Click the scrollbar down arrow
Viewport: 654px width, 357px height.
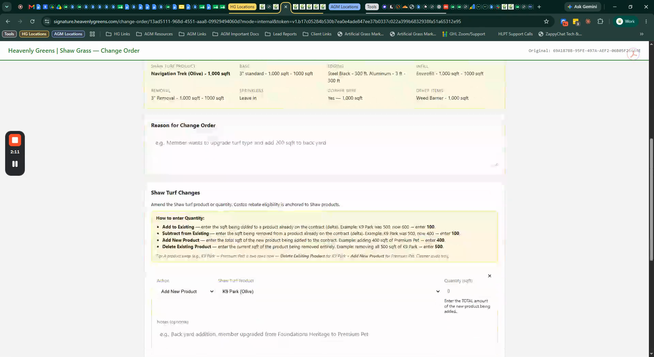coord(651,354)
